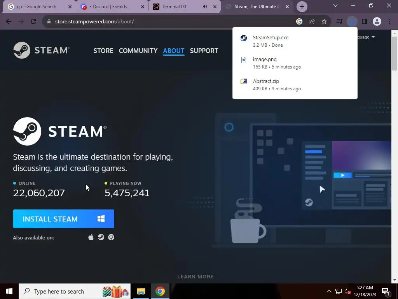Go back to previous page

coord(9,22)
